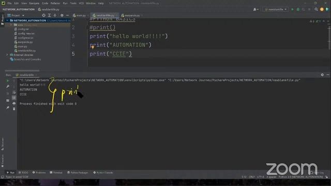Click the locate/select opened file icon
The width and height of the screenshot is (331, 186).
[x=43, y=16]
